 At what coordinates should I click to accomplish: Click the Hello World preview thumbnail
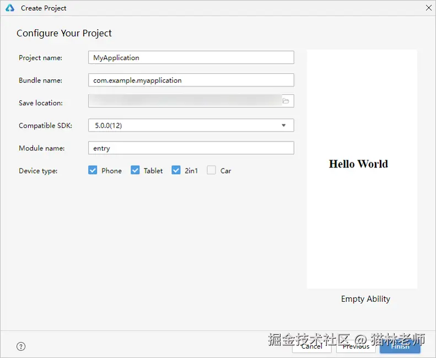click(362, 169)
